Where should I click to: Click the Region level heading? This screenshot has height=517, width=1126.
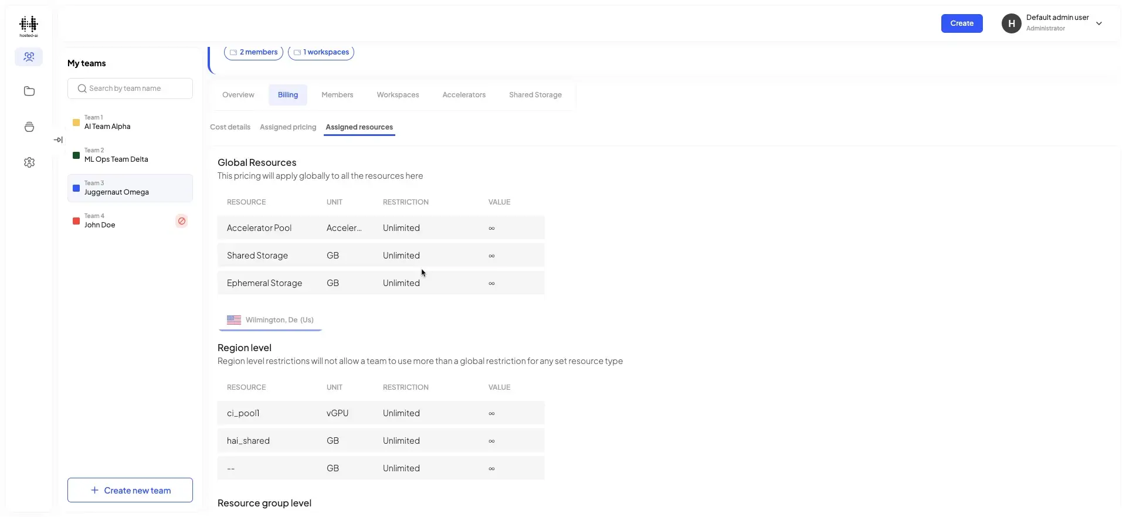[x=245, y=348]
